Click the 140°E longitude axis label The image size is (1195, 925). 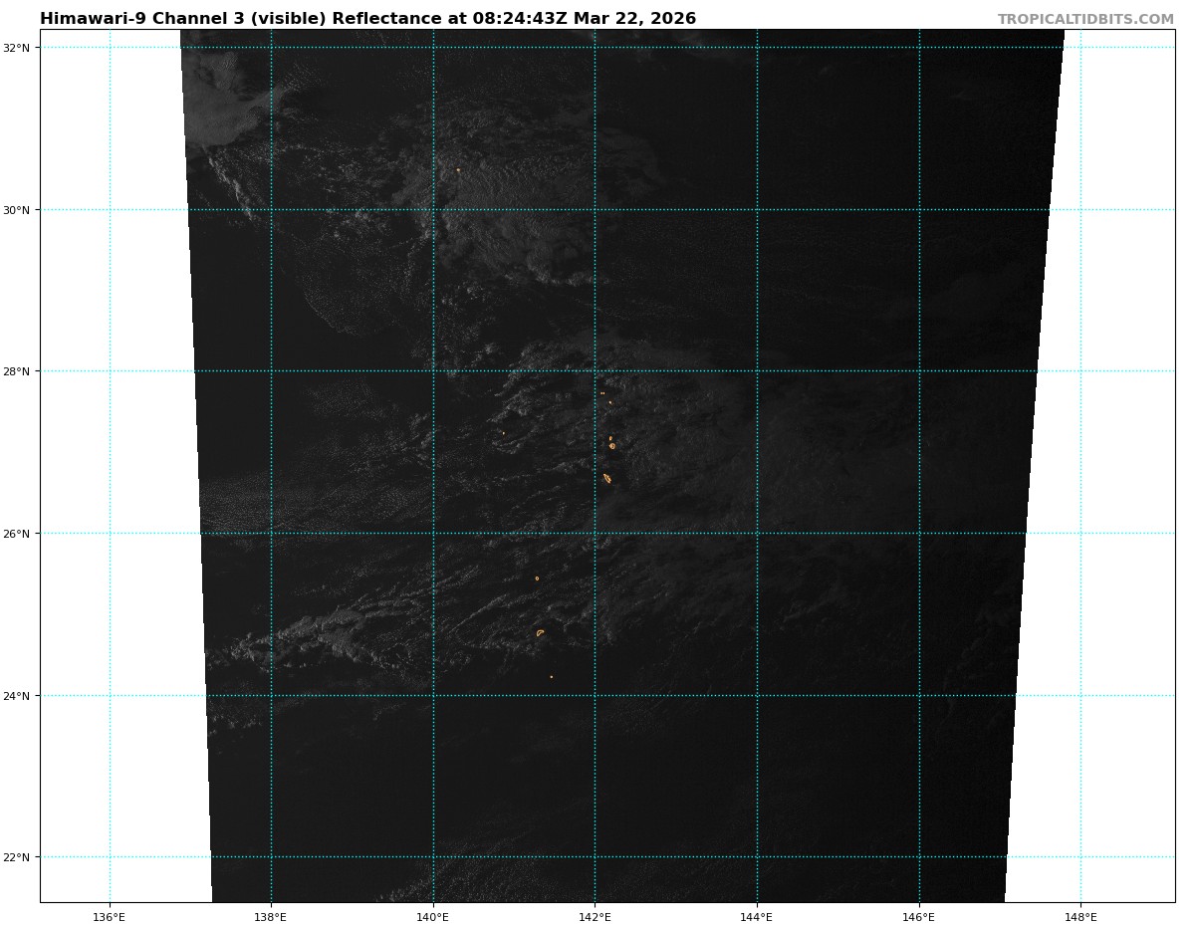(x=433, y=916)
